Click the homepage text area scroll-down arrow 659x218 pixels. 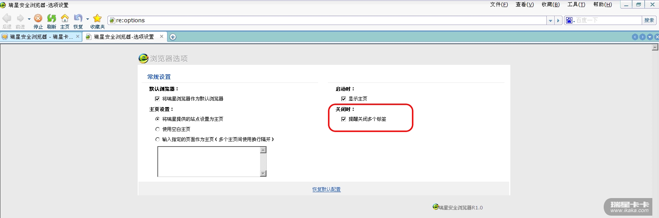263,173
